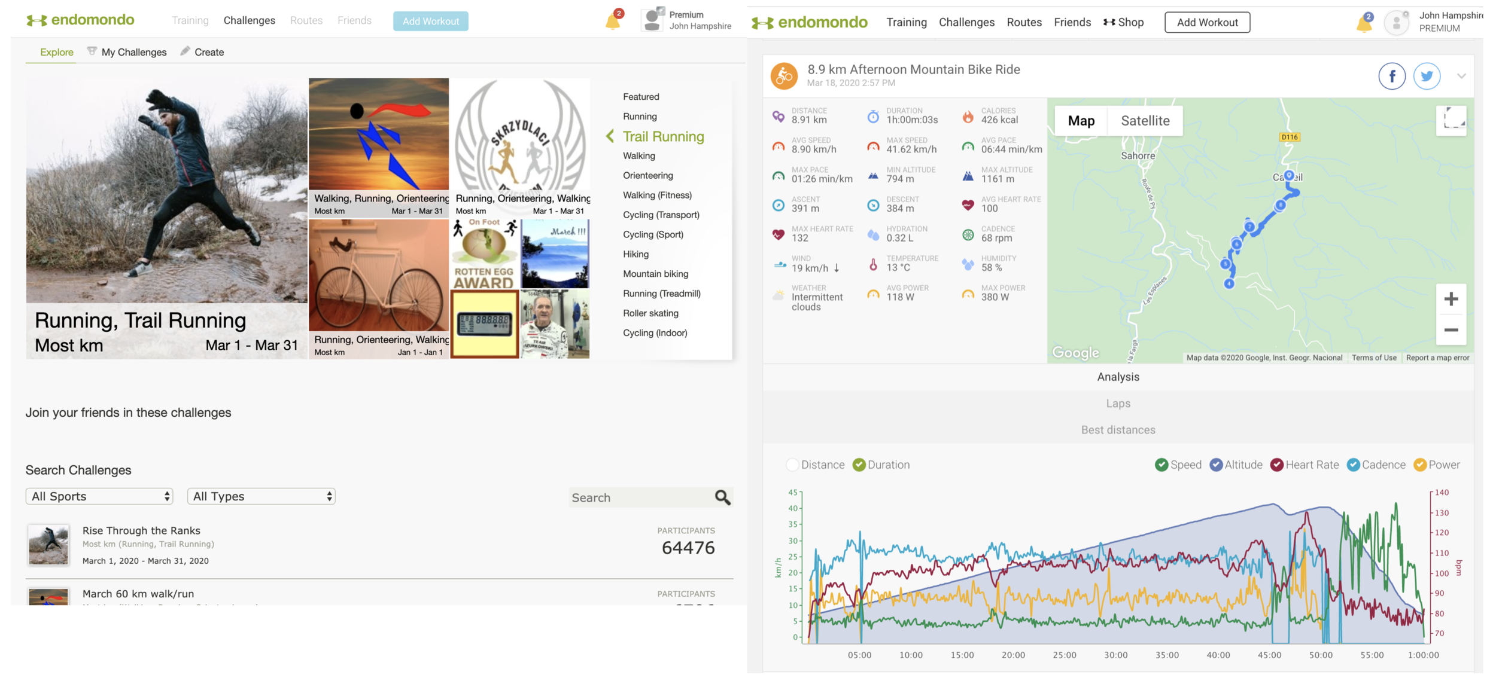This screenshot has width=1496, height=684.
Task: Click the endomondo logo in the left window
Action: [80, 20]
